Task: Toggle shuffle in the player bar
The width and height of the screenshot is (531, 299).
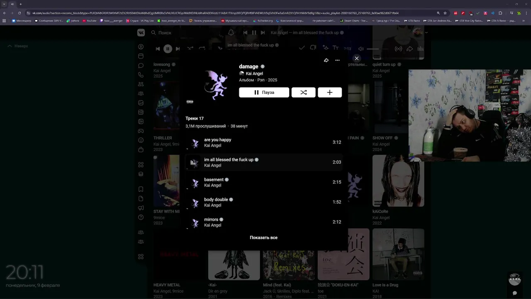Action: coord(190,49)
